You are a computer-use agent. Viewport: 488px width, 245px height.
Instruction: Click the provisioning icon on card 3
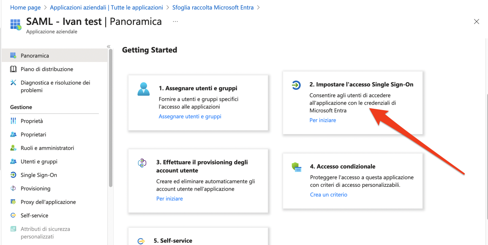[142, 163]
